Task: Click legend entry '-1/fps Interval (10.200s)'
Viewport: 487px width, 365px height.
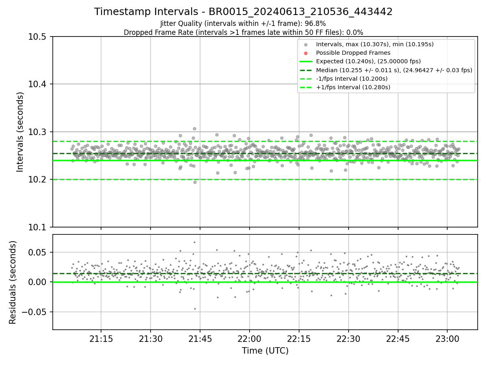Action: pyautogui.click(x=352, y=79)
